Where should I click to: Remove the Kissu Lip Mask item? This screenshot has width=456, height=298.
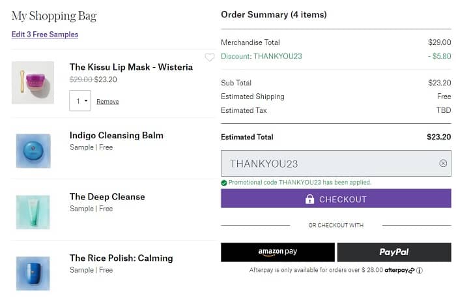[107, 102]
